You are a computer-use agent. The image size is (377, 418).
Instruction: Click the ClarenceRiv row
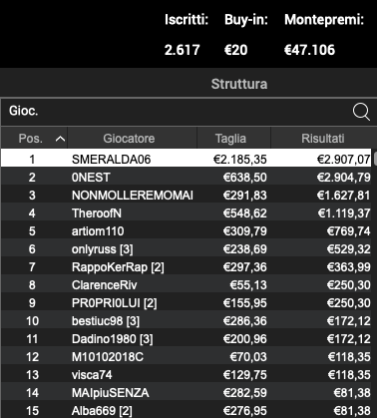pos(187,284)
